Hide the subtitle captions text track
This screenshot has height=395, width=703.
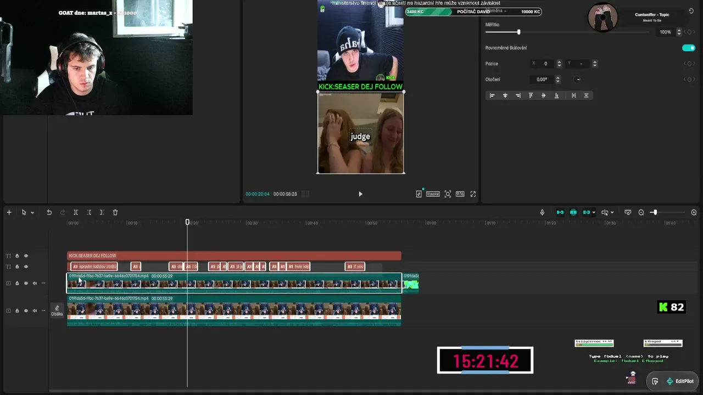pyautogui.click(x=26, y=267)
